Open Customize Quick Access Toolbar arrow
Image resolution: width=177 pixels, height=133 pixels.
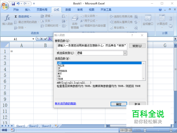[34, 4]
